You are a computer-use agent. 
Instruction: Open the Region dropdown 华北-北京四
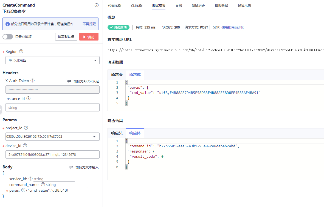pyautogui.click(x=52, y=60)
